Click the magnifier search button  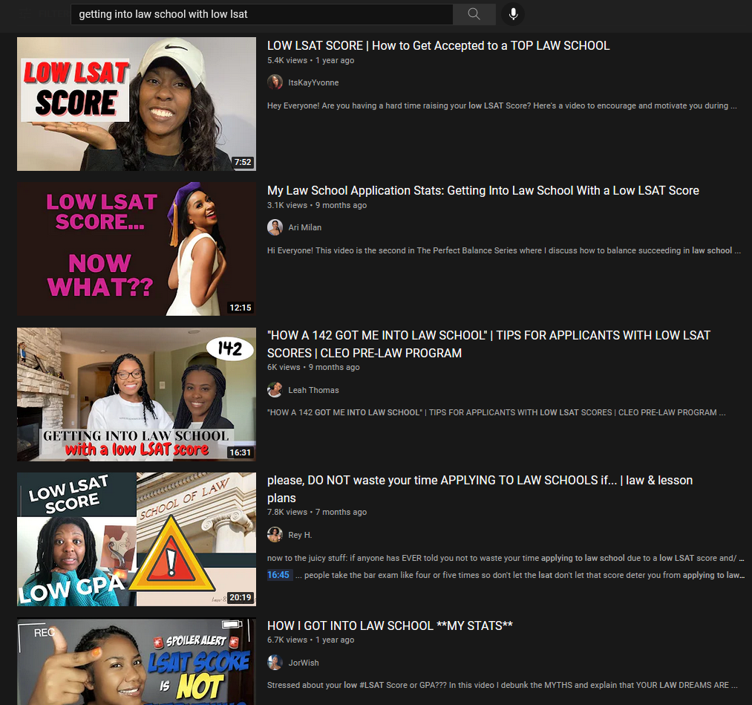(474, 14)
